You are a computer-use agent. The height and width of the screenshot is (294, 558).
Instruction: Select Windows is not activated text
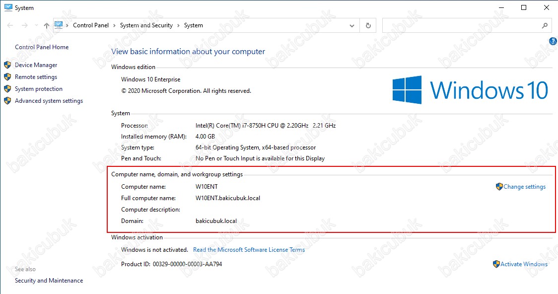click(154, 249)
